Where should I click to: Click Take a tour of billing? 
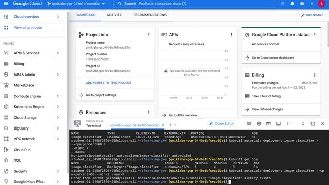pyautogui.click(x=266, y=96)
